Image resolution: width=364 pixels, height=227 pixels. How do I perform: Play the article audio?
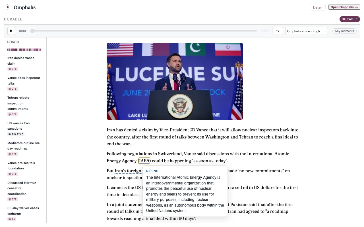point(11,31)
